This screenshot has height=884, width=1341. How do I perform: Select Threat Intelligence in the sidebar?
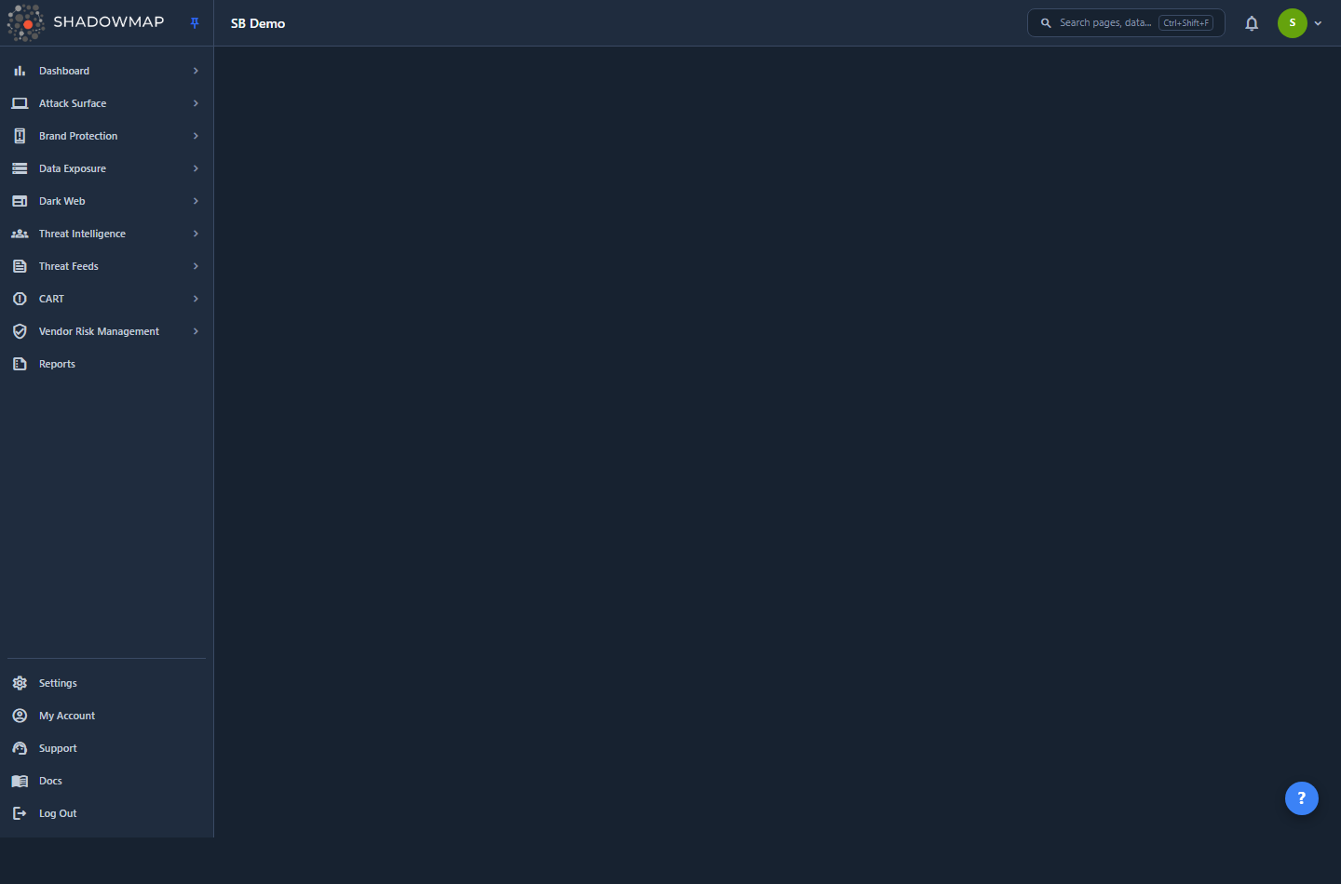pos(82,234)
